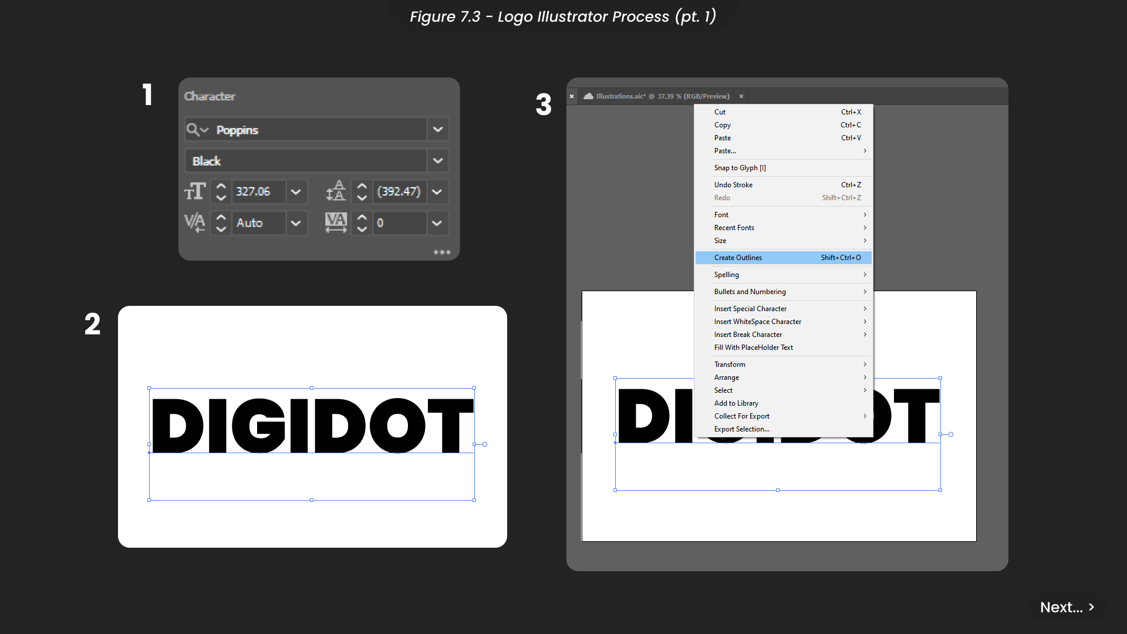
Task: Choose Fill With PlaceHolder Text
Action: pyautogui.click(x=784, y=348)
